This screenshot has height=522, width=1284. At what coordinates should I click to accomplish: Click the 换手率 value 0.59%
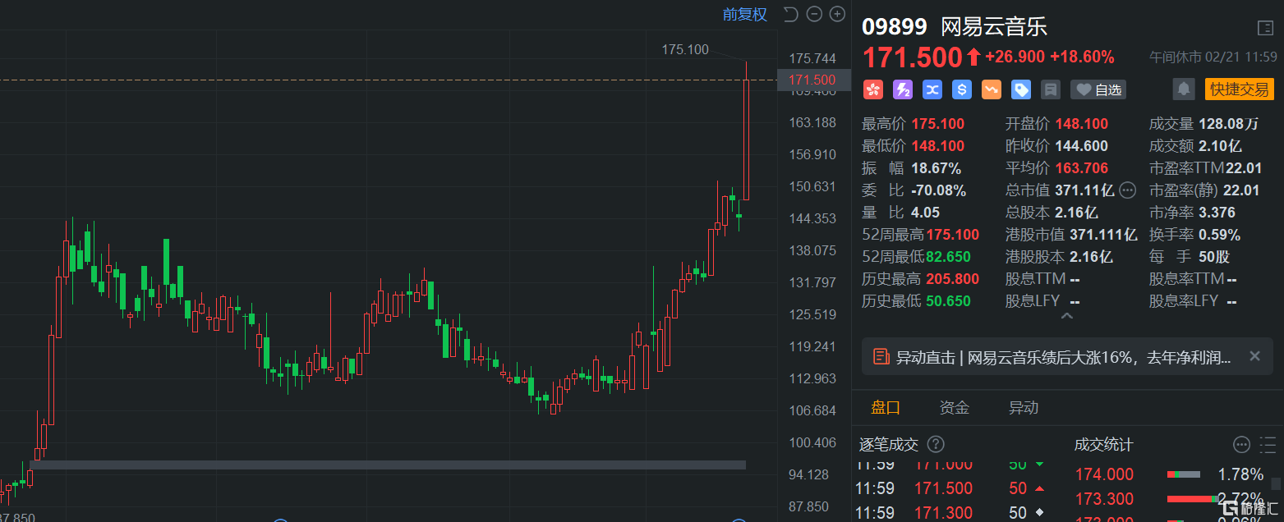pyautogui.click(x=1219, y=235)
